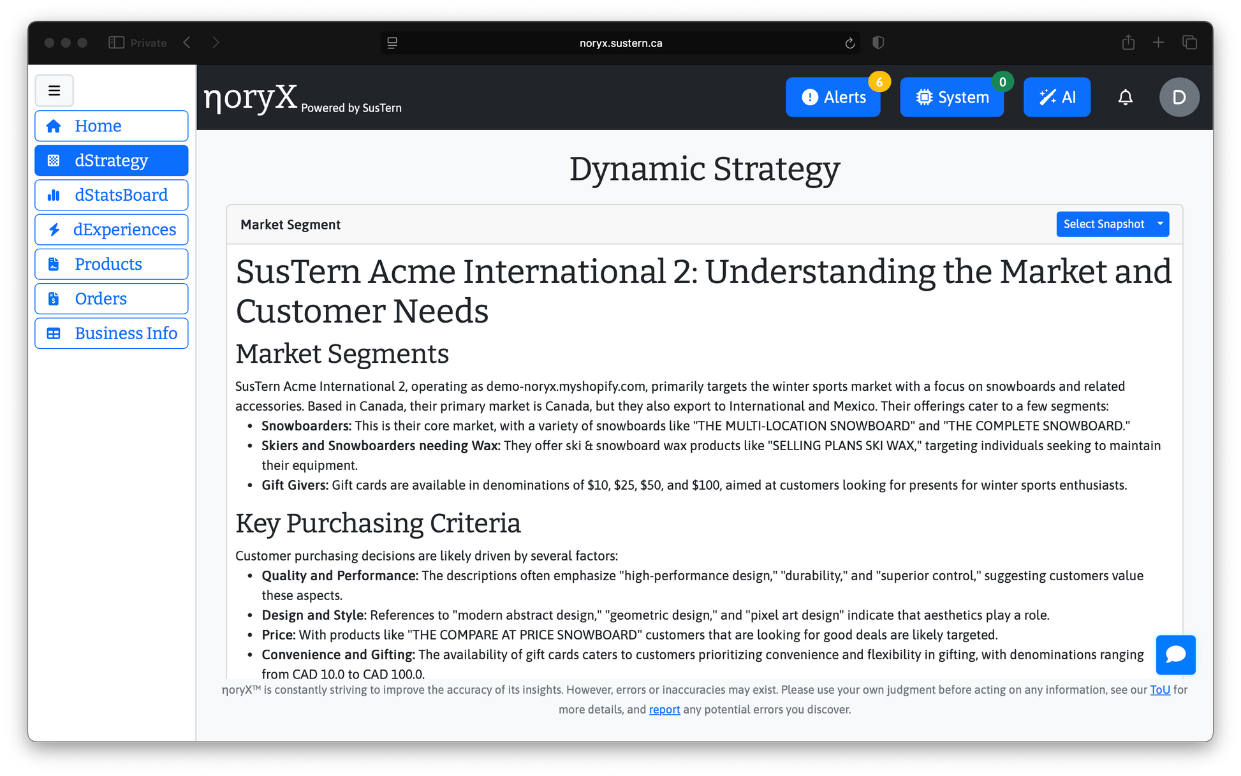Click the browser reload icon
This screenshot has height=776, width=1241.
pyautogui.click(x=849, y=43)
